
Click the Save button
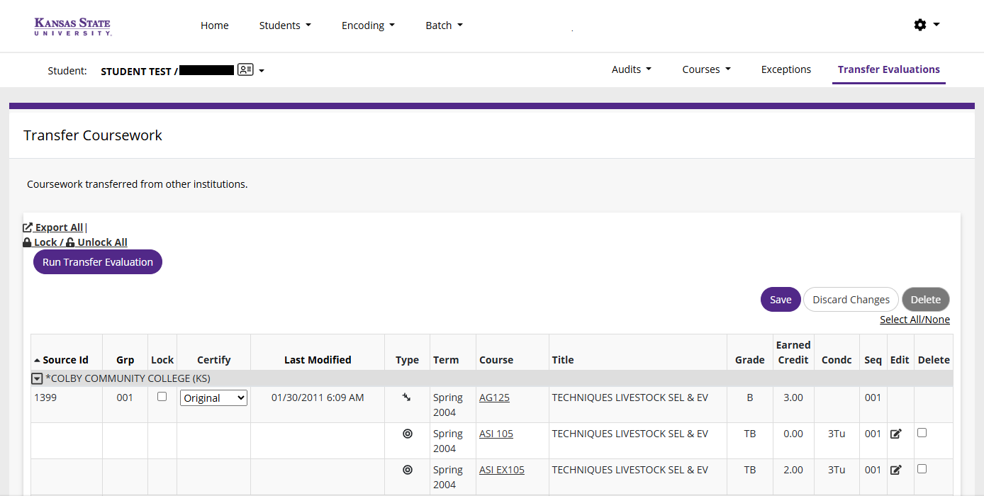pos(781,300)
